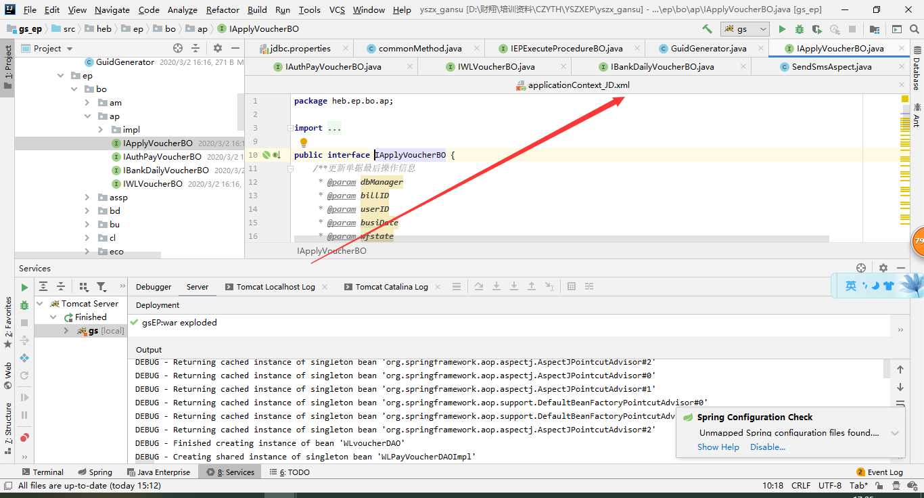The image size is (924, 498).
Task: Click the Debug bug icon in Services panel
Action: 24,305
